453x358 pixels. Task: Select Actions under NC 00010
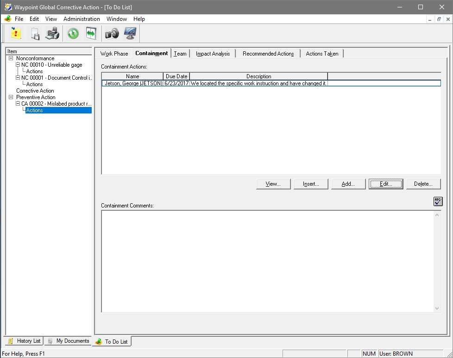[34, 71]
